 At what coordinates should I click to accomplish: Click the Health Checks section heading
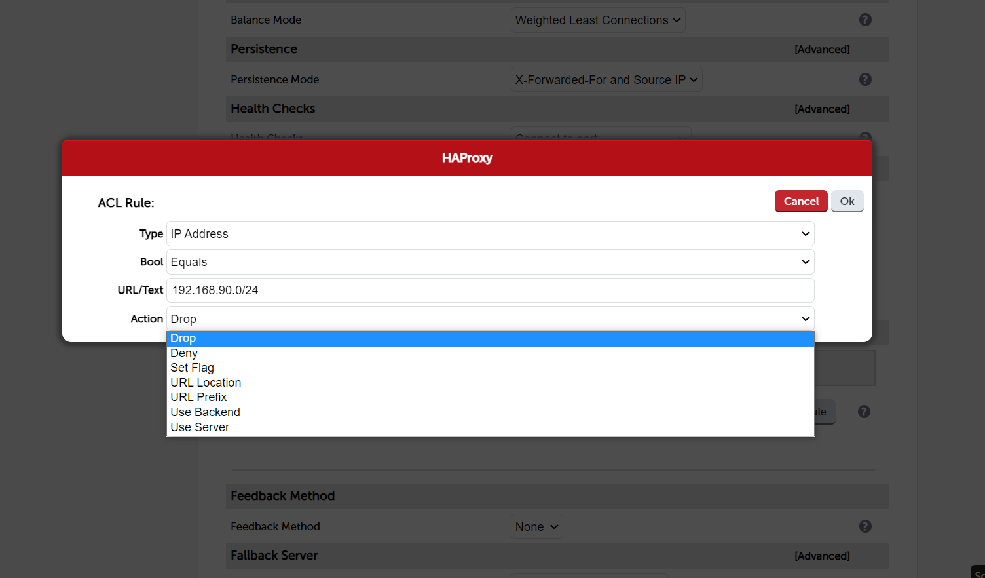pos(272,109)
